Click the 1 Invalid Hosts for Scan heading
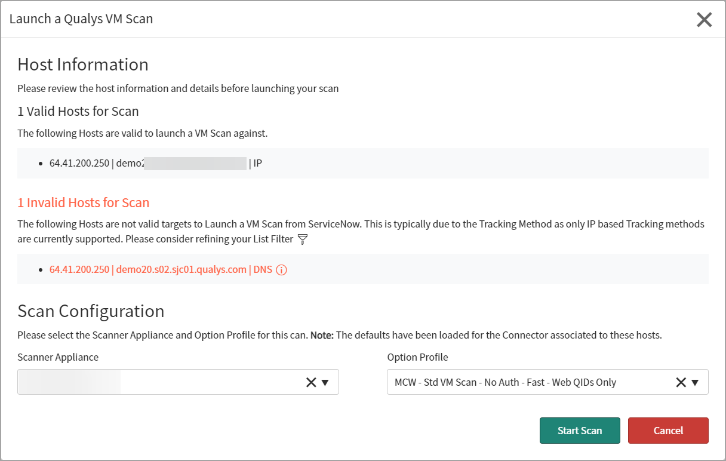Image resolution: width=726 pixels, height=461 pixels. pos(84,202)
